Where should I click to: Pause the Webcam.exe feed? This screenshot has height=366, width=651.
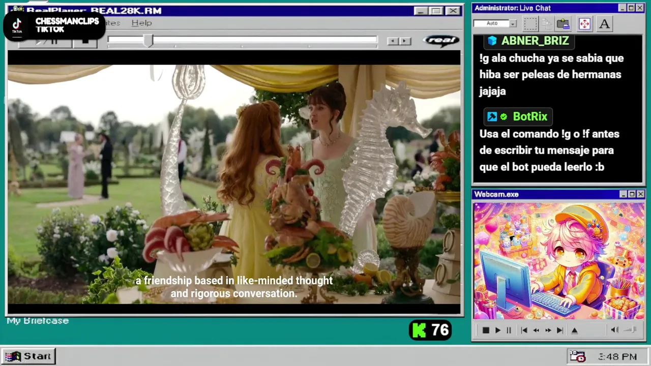click(x=509, y=330)
